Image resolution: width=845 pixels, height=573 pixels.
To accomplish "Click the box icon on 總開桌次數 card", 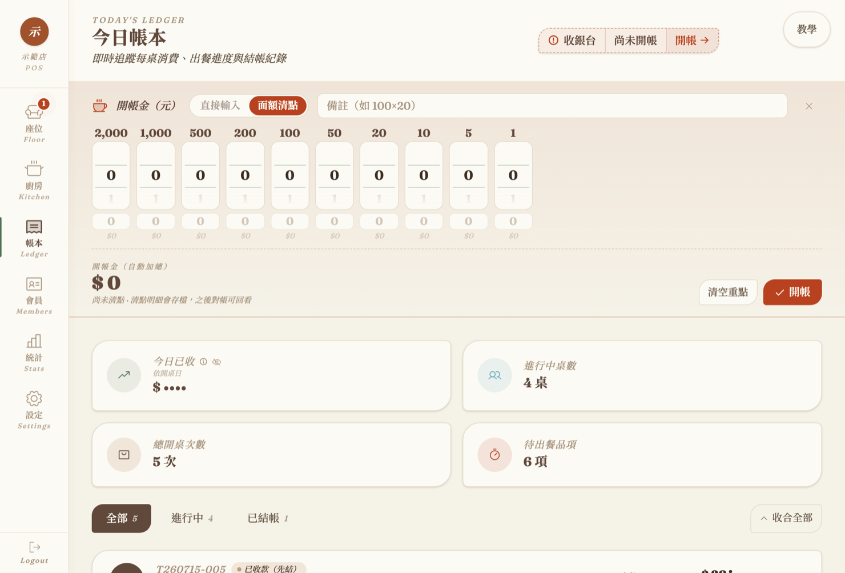I will tap(124, 455).
